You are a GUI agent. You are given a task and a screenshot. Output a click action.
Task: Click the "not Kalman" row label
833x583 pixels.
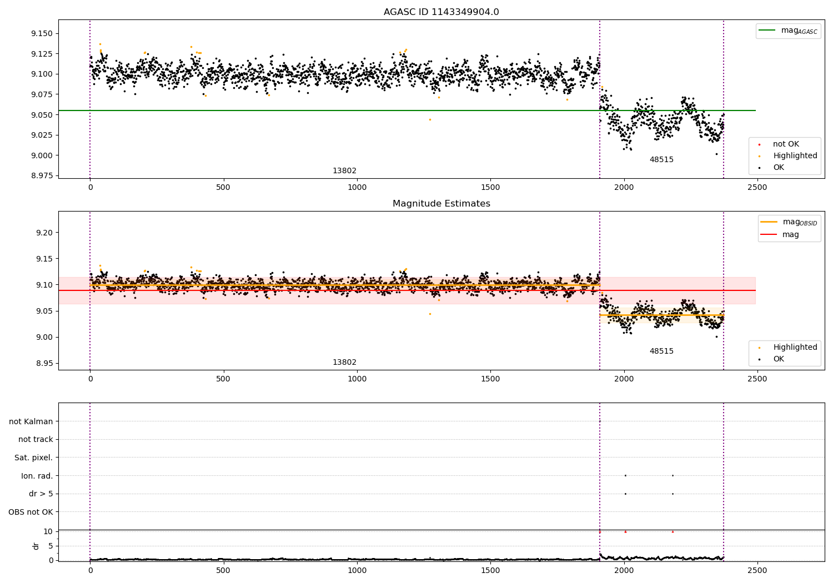tap(31, 421)
